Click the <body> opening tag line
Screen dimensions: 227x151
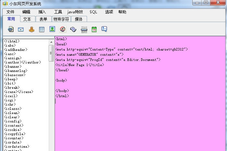pyautogui.click(x=61, y=80)
